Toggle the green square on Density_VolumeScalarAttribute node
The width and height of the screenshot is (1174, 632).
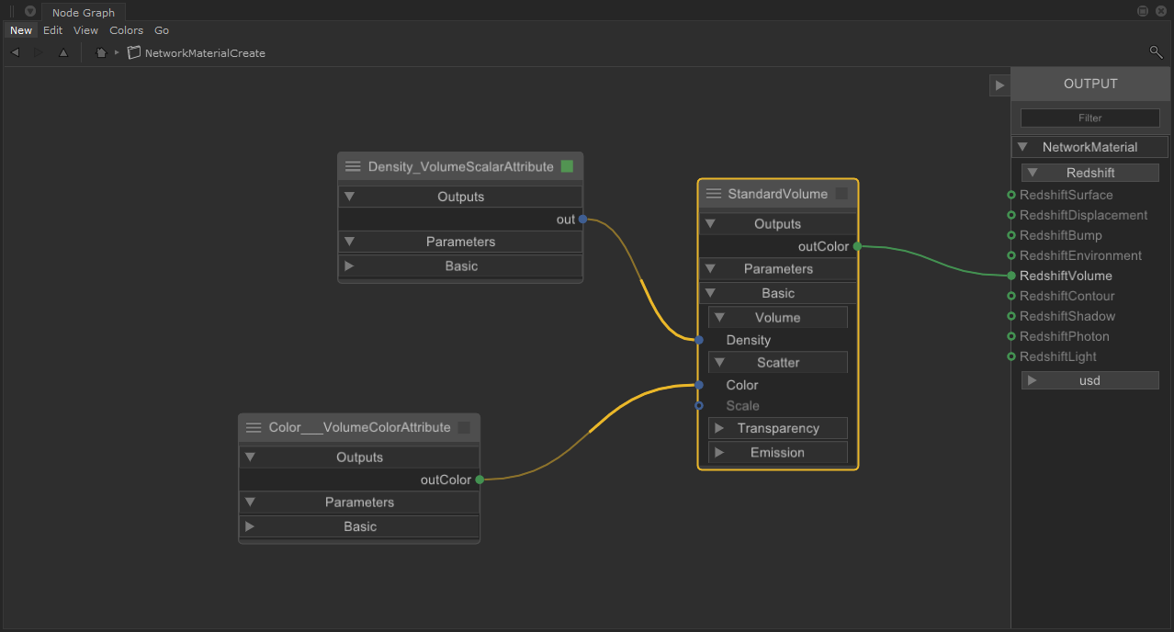[x=567, y=166]
